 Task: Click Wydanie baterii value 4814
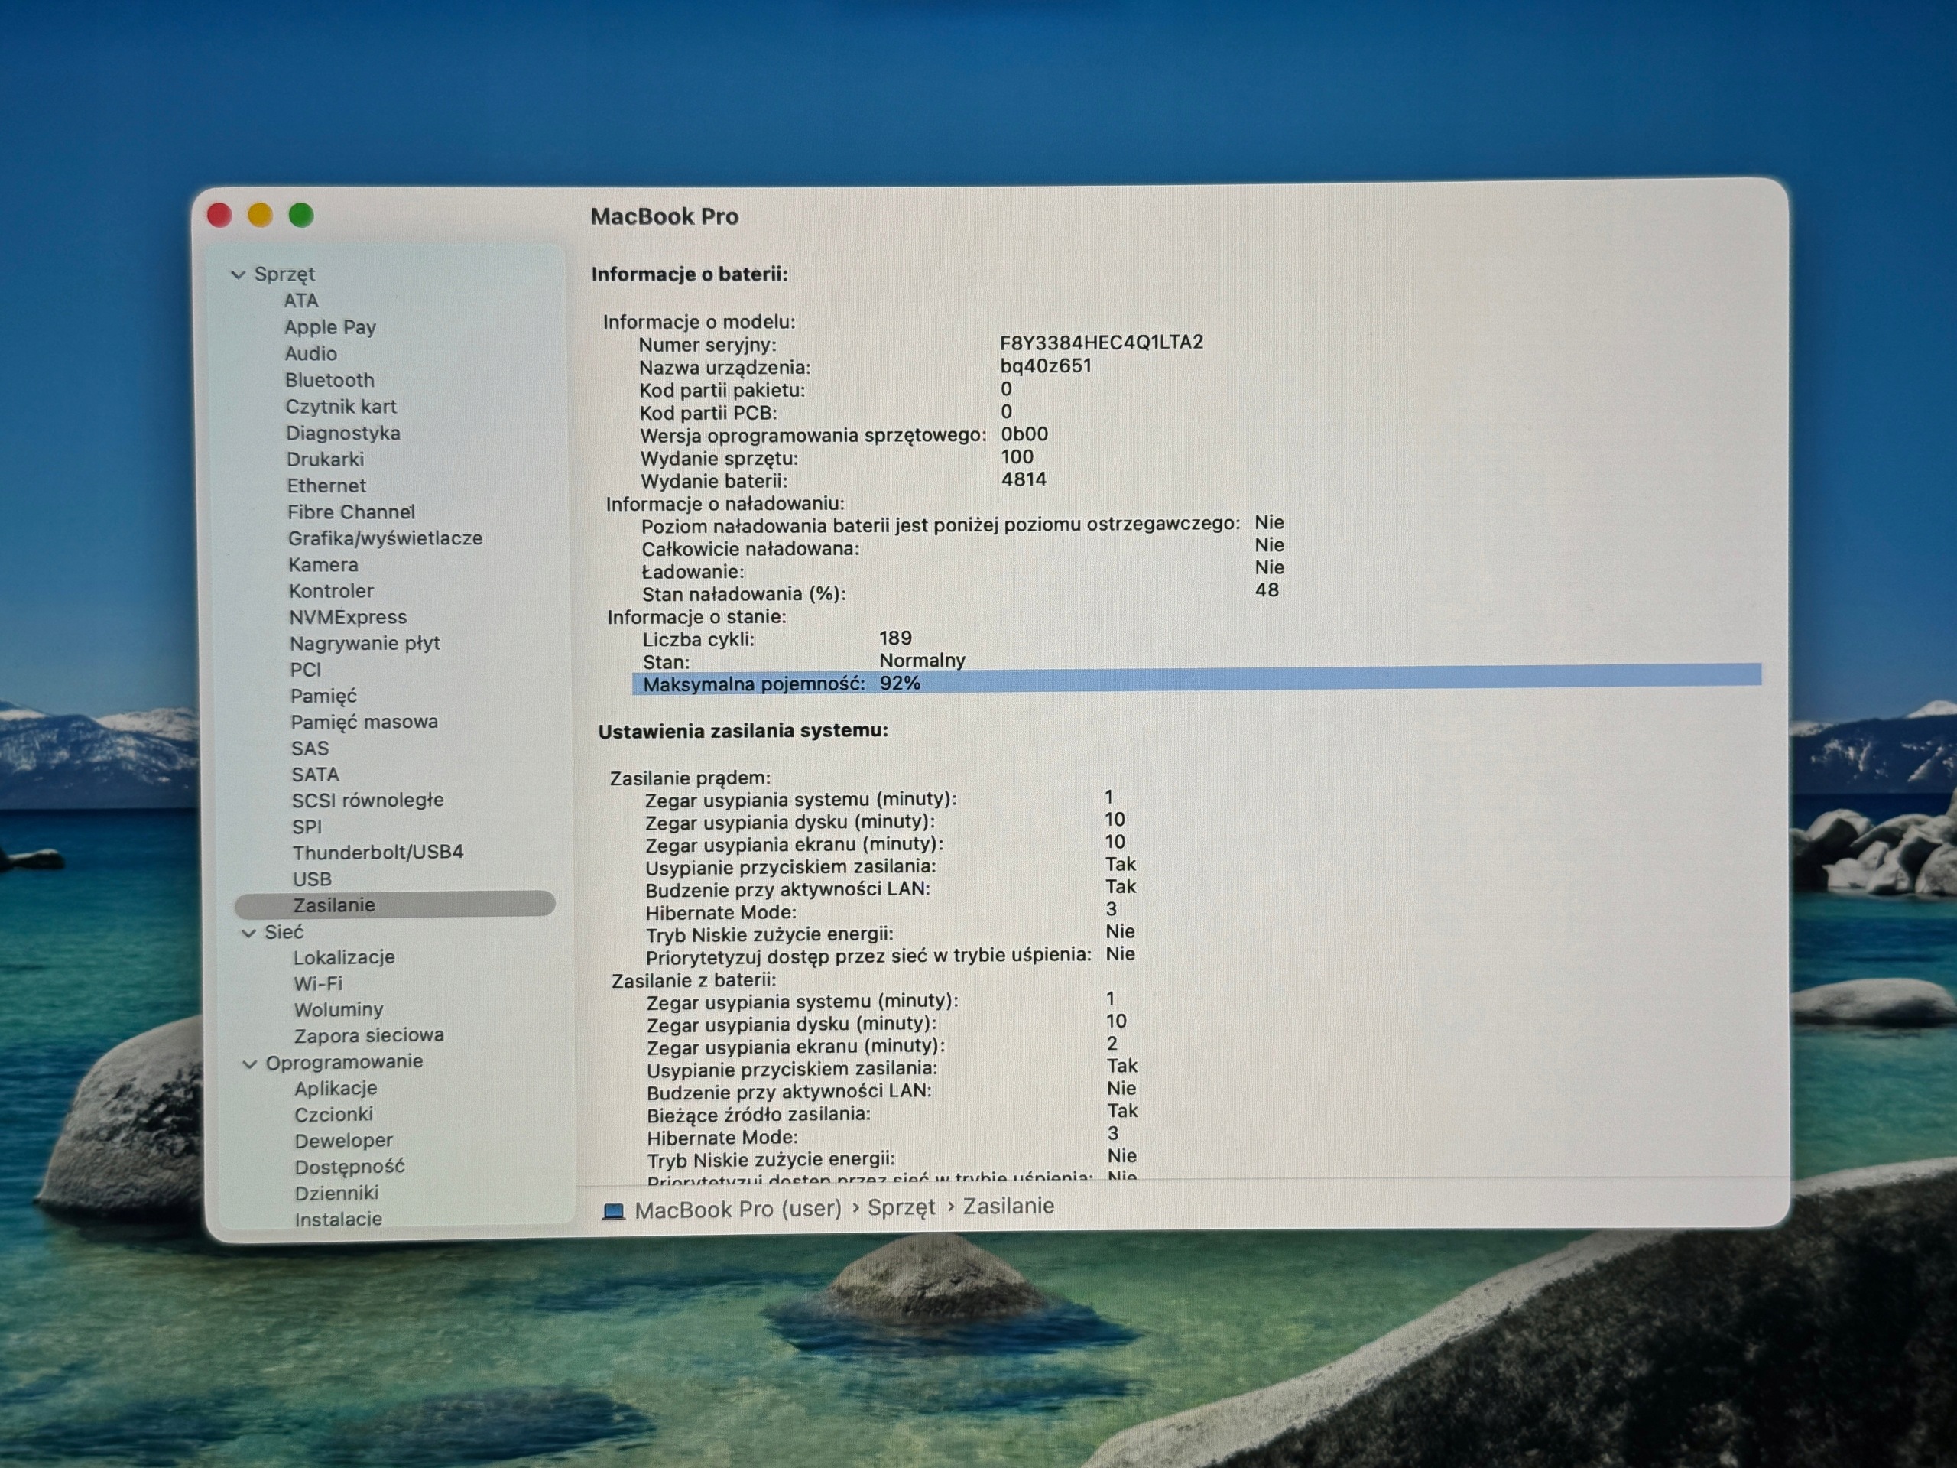point(1024,479)
